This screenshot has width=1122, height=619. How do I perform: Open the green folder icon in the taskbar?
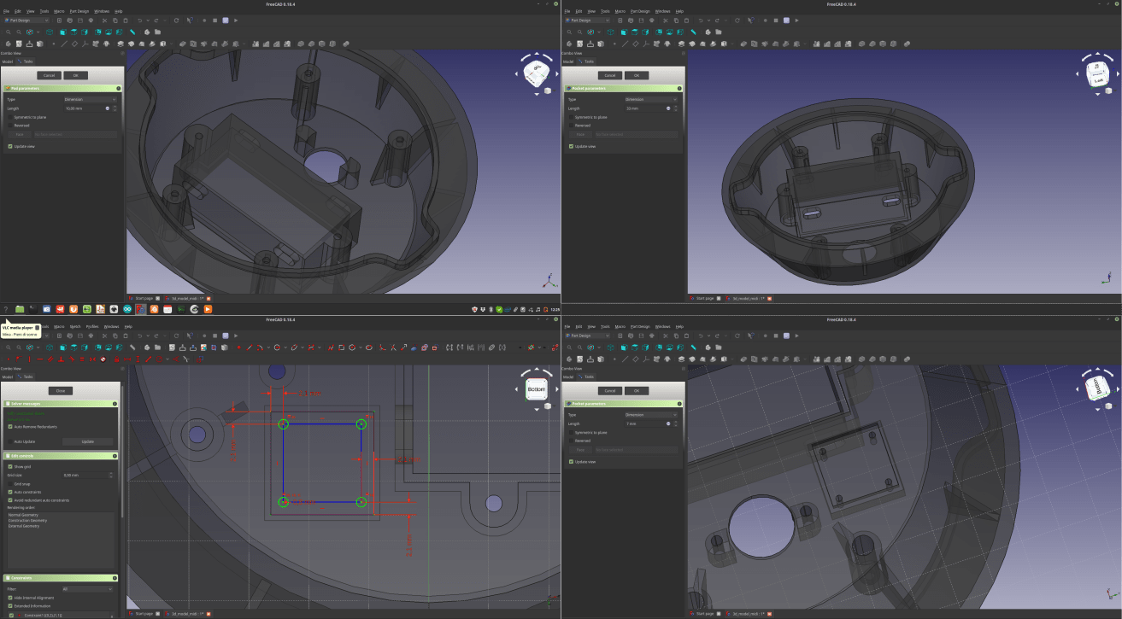[x=20, y=309]
